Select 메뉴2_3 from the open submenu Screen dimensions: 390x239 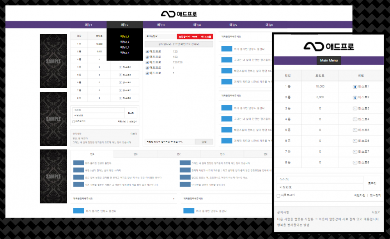tap(124, 47)
